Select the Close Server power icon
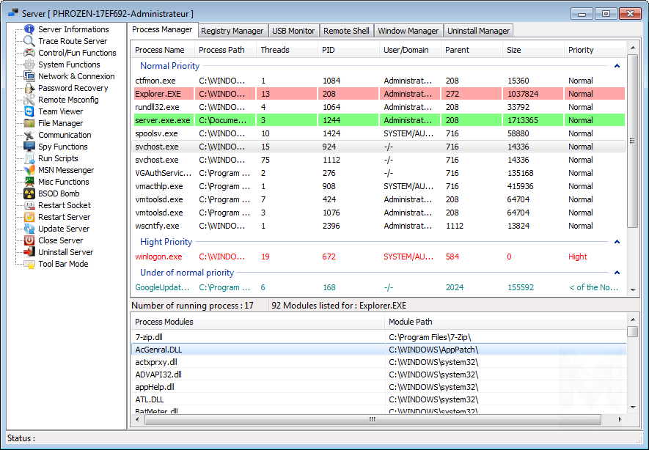 (29, 240)
